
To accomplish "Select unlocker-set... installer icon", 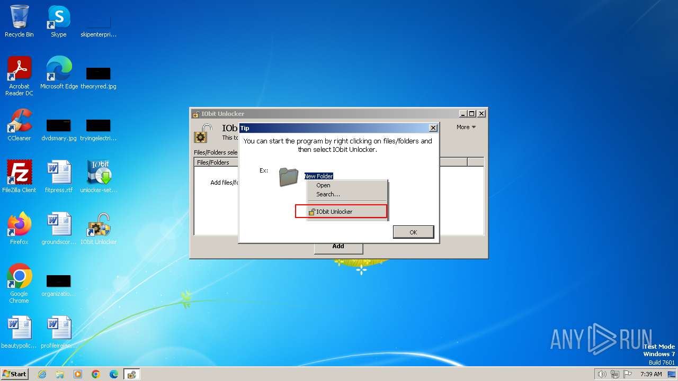I will click(x=99, y=176).
